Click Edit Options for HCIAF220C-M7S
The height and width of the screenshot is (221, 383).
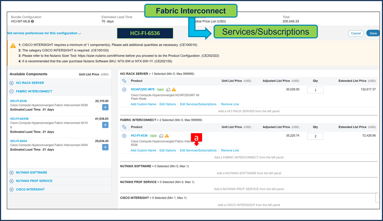click(x=168, y=104)
